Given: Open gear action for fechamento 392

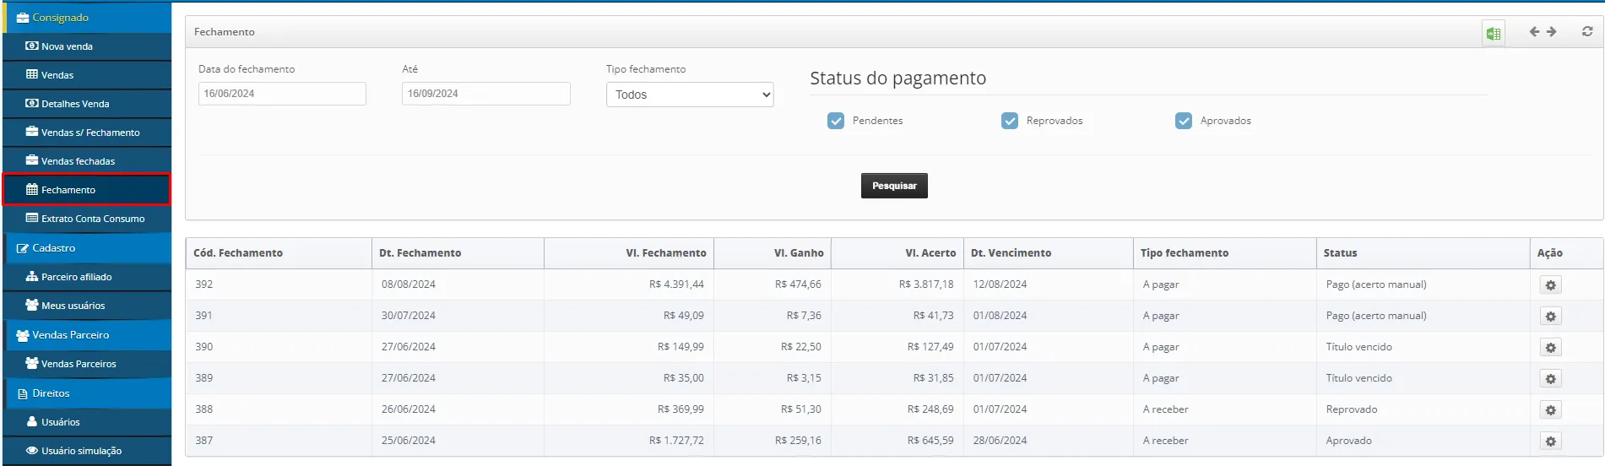Looking at the screenshot, I should [x=1550, y=285].
